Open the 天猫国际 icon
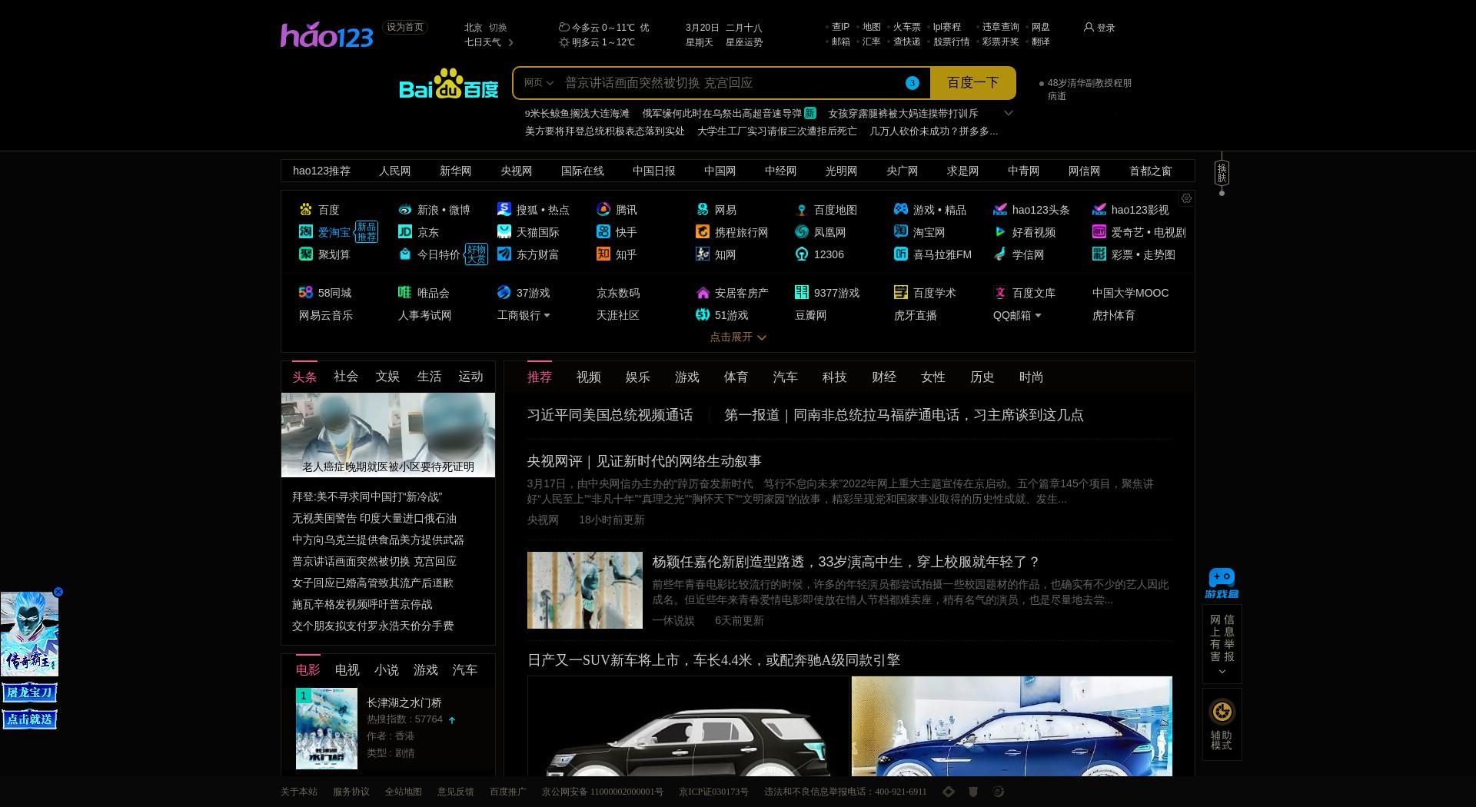 (x=504, y=232)
